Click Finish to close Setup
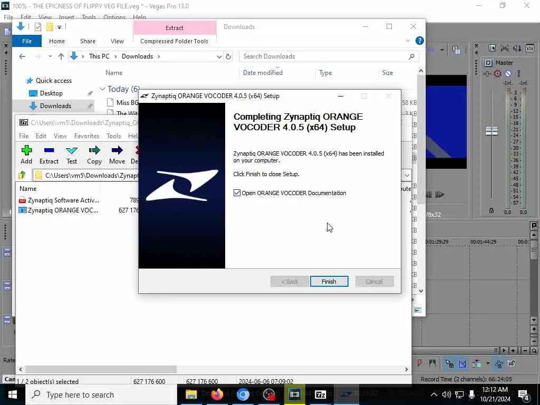This screenshot has width=540, height=405. (x=329, y=282)
